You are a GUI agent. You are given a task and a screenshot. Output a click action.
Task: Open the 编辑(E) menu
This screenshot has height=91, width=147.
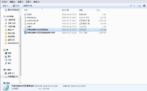click(x=12, y=2)
